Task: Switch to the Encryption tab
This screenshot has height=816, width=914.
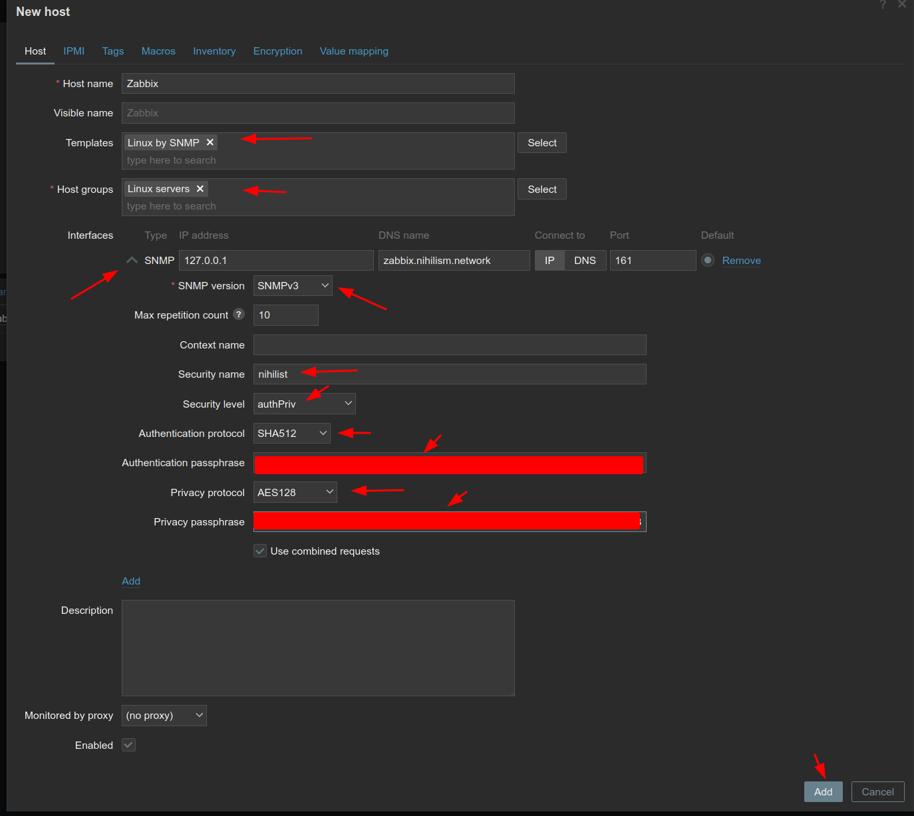Action: click(x=277, y=51)
